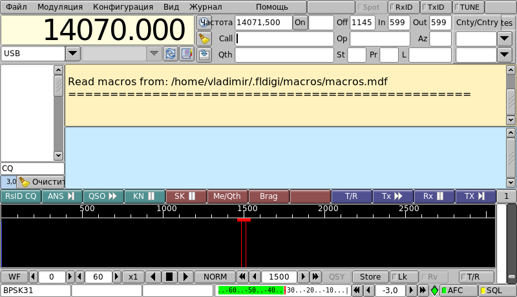
Task: Click the RsID CQ macro button
Action: [x=21, y=196]
